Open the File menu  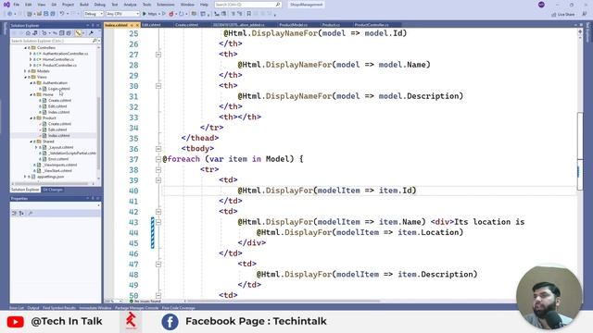(17, 5)
